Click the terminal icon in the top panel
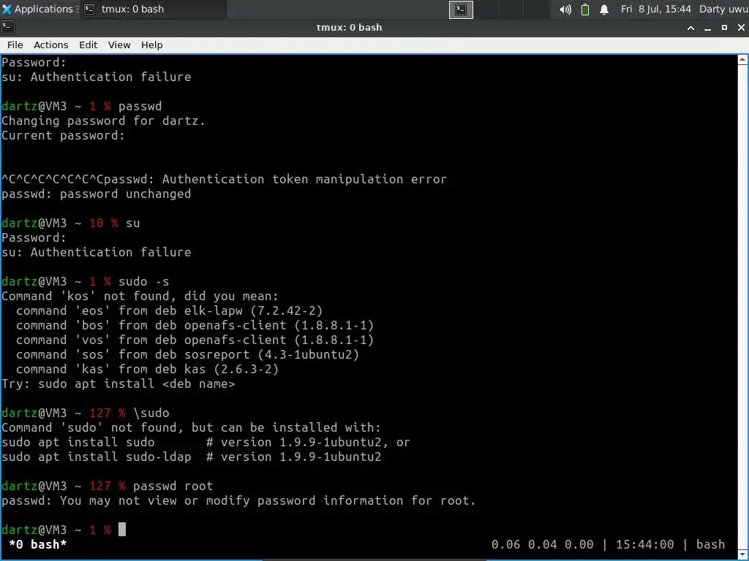 coord(461,9)
